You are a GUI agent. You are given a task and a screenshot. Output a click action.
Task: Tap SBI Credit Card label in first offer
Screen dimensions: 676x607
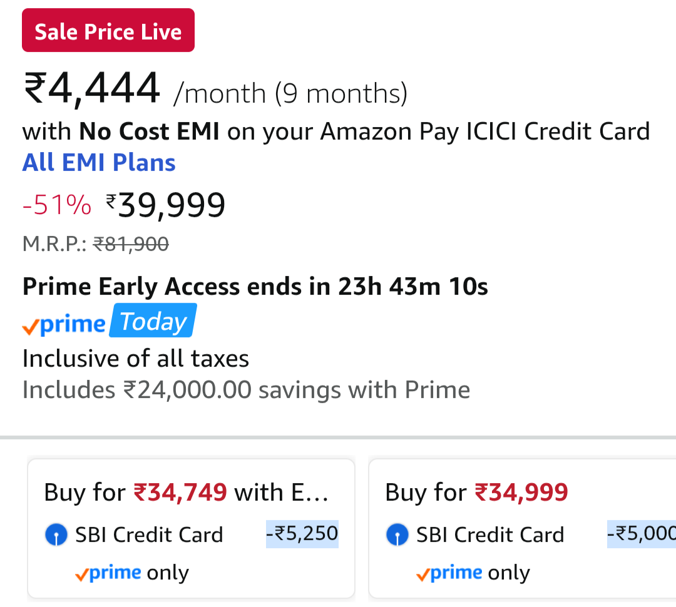point(149,535)
